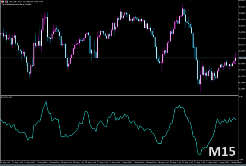Click the 28 Aug 2025 date label
Viewport: 246px width, 166px height.
5,162
